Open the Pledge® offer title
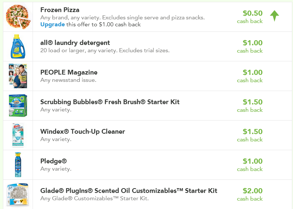293x209 pixels. click(x=53, y=161)
